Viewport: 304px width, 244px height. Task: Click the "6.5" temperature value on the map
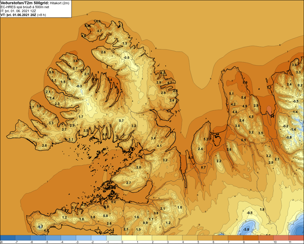[x=244, y=140]
